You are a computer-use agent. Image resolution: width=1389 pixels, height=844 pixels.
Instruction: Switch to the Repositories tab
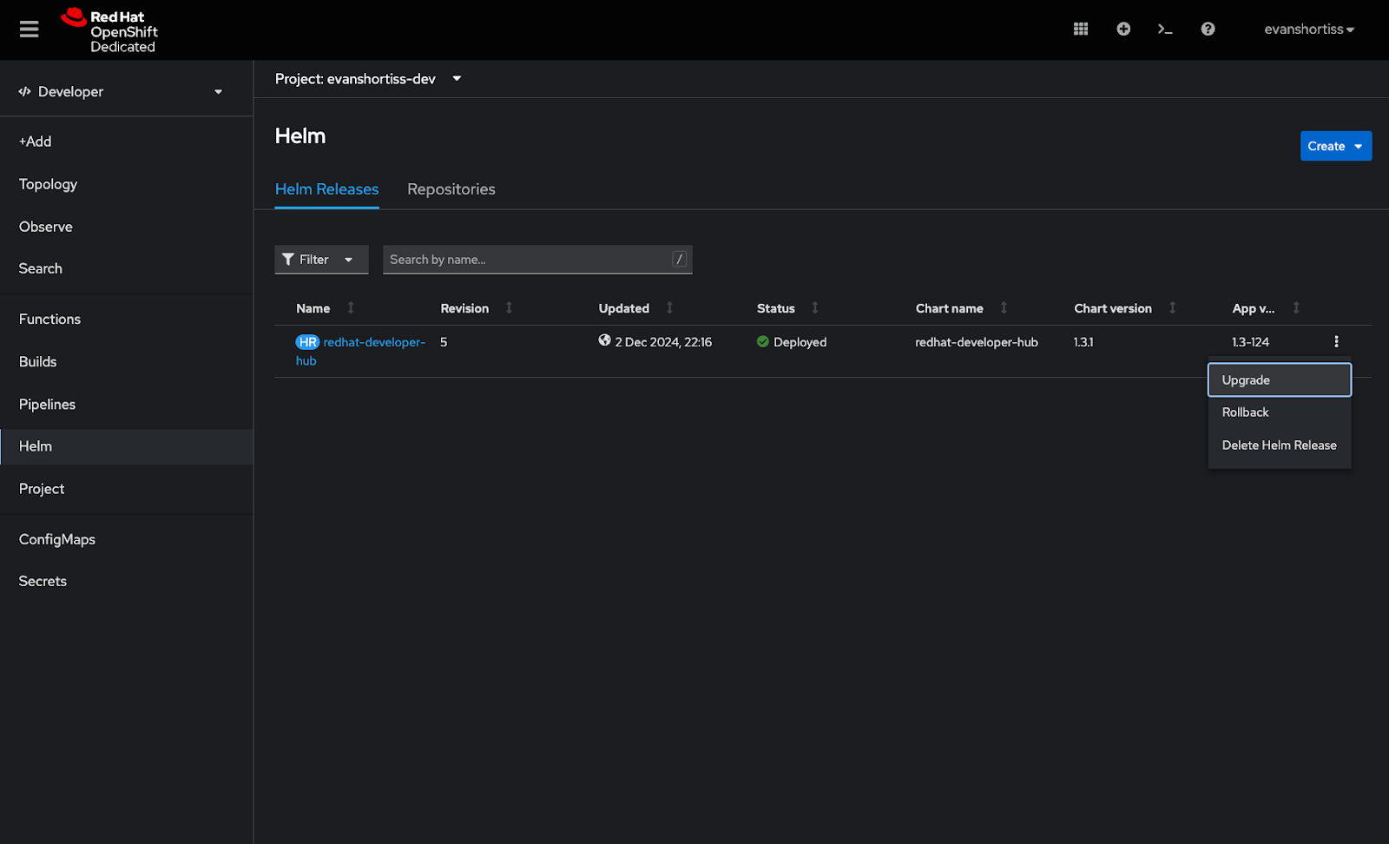tap(451, 189)
